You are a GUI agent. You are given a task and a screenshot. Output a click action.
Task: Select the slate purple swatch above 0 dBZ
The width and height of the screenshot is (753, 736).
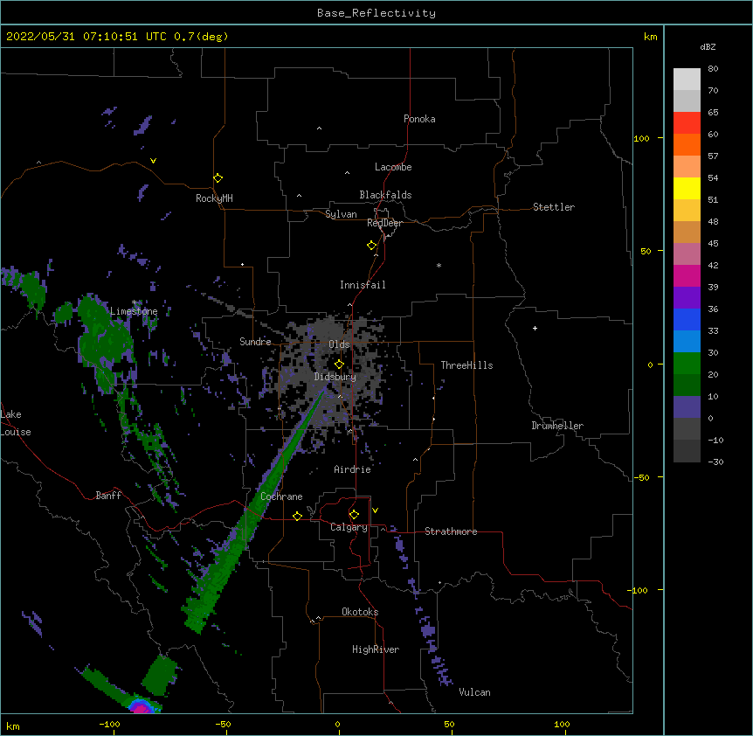(x=687, y=407)
